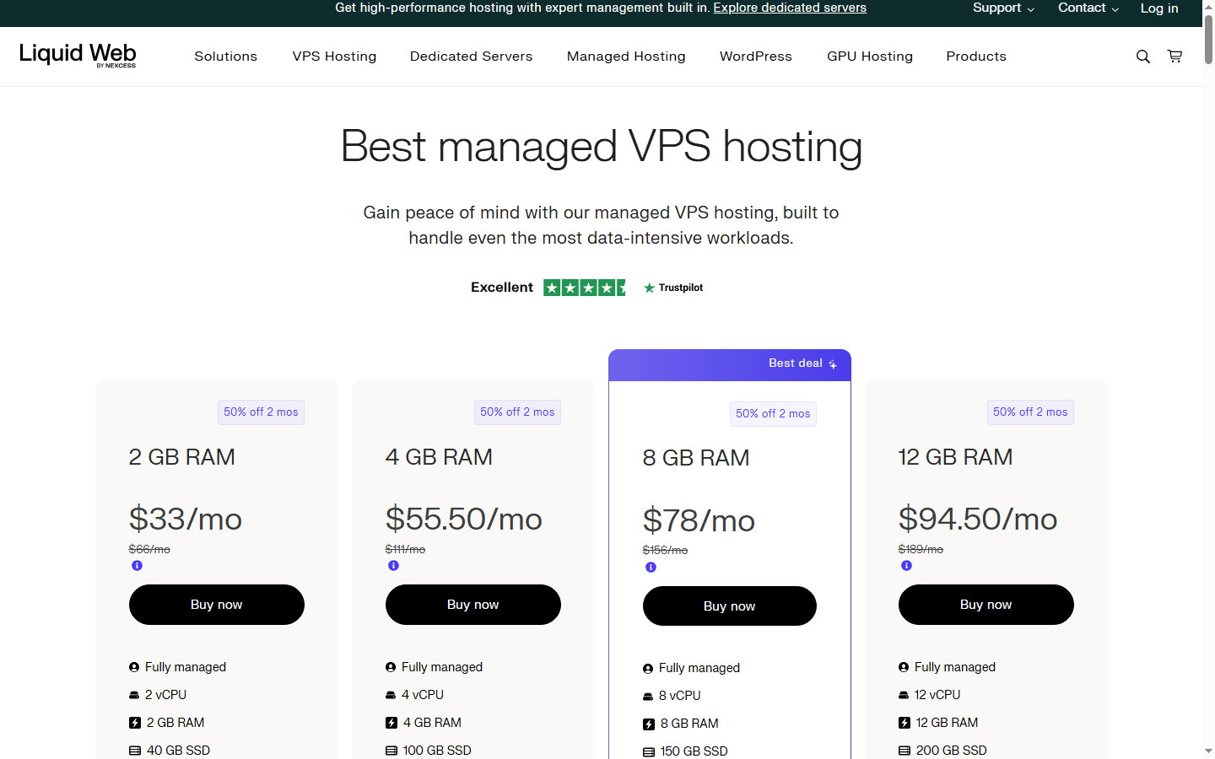Click Fully managed icon in 8 GB plan
The image size is (1215, 759).
[648, 669]
